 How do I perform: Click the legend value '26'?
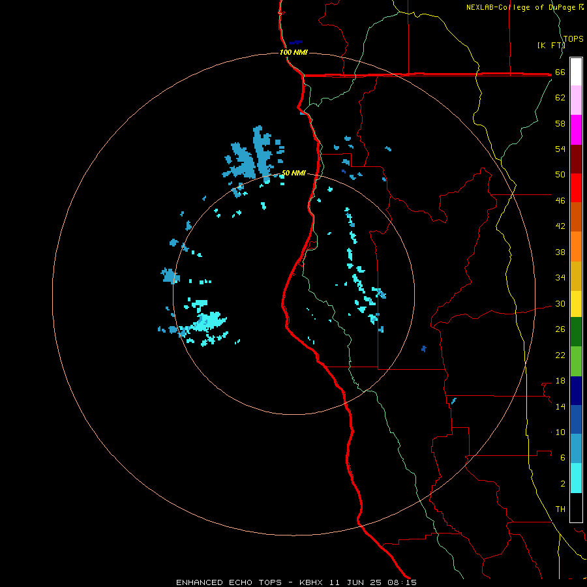click(560, 329)
